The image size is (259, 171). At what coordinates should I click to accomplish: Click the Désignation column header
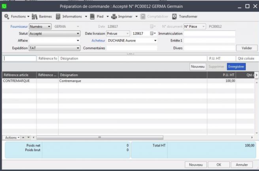132,75
